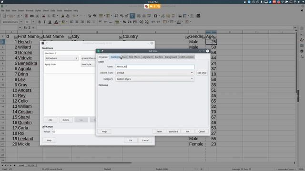Switch to the Cell Protection tab
Screen dimensions: 305x171
186,57
